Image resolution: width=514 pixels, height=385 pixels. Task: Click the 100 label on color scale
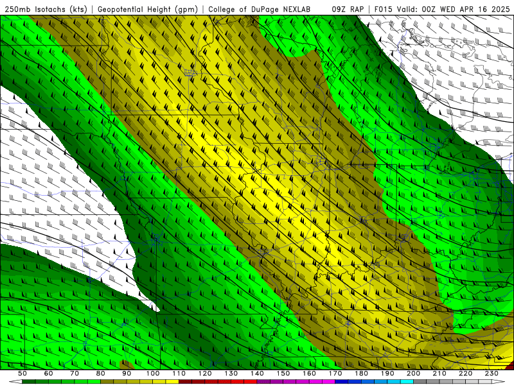pos(153,373)
